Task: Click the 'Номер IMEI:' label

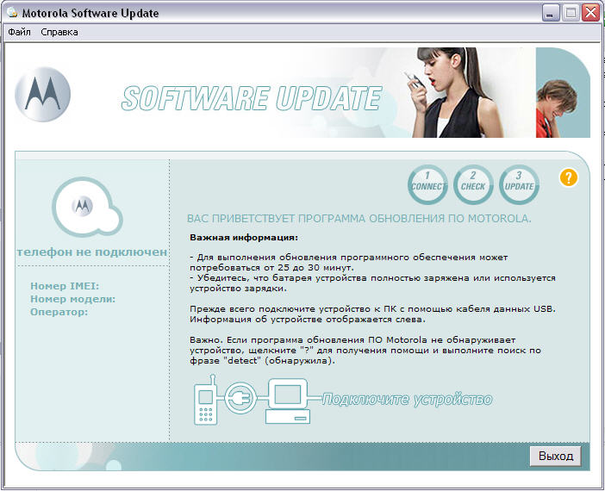Action: 65,286
